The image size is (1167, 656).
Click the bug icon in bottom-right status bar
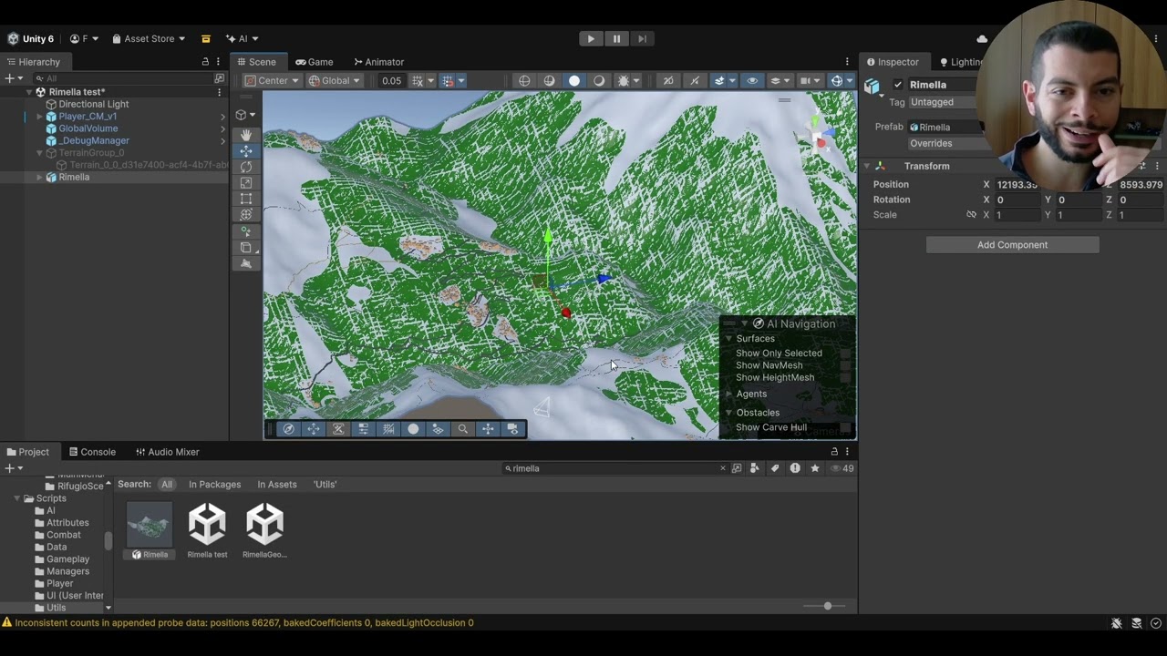(1117, 623)
